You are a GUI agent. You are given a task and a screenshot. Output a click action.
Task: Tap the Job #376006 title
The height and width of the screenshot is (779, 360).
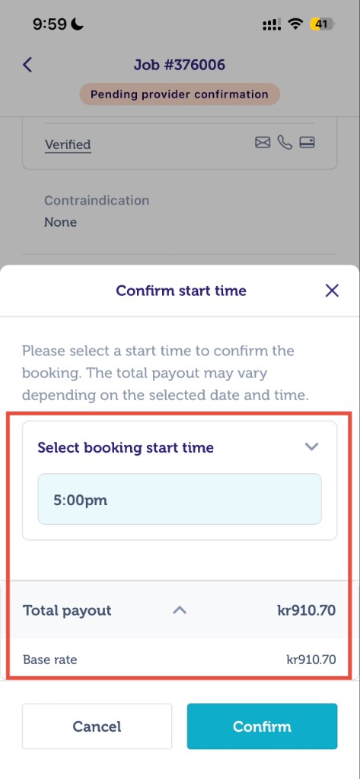point(180,65)
